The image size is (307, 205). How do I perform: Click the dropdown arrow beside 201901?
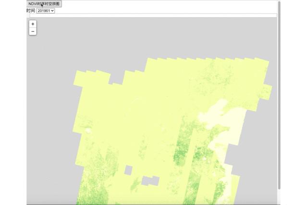point(52,11)
